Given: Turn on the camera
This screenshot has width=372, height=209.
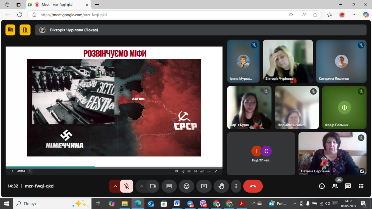Looking at the screenshot, I should 153,186.
